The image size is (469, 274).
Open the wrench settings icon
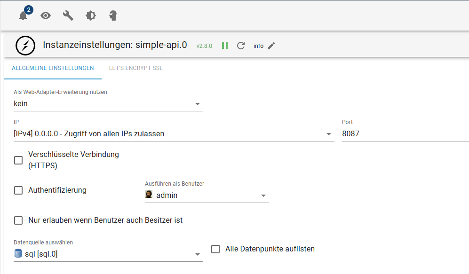click(x=68, y=16)
